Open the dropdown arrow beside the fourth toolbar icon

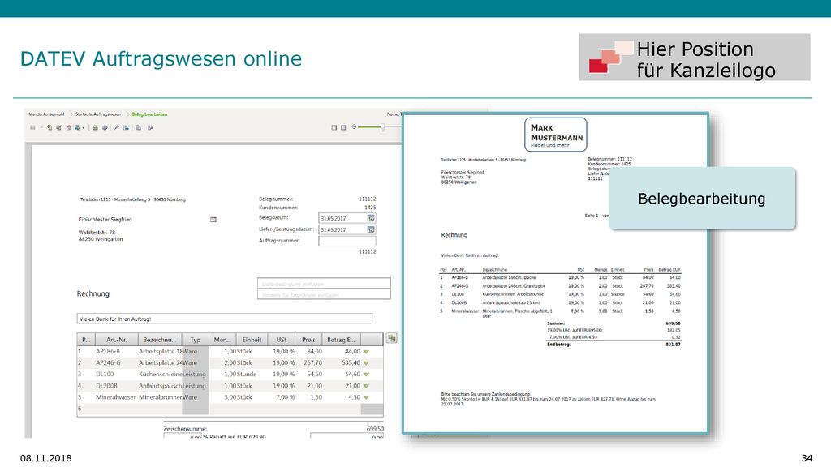[x=84, y=128]
